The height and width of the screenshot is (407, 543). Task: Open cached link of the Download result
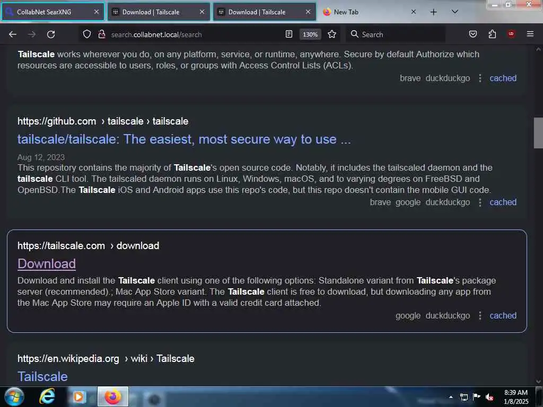coord(503,316)
